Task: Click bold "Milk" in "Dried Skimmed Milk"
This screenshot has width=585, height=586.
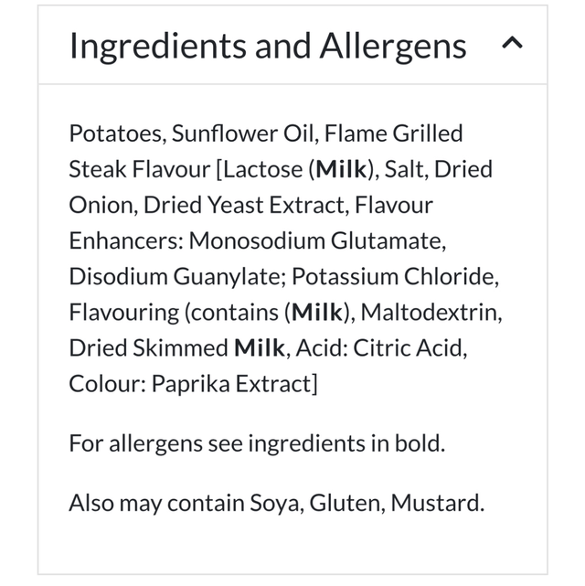Action: coord(260,347)
